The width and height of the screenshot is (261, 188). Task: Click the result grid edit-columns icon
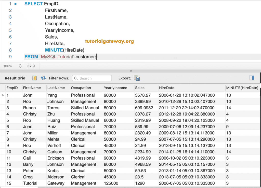point(35,78)
